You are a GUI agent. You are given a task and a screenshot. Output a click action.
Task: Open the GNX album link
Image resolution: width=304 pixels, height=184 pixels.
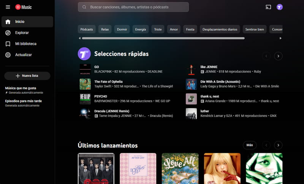tap(273, 116)
